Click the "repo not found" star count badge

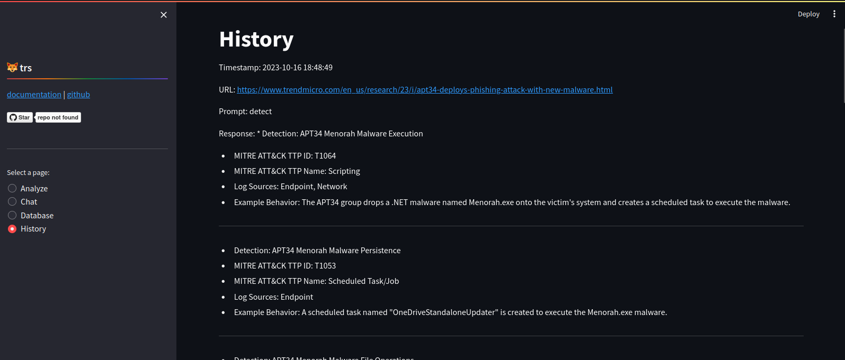[58, 117]
